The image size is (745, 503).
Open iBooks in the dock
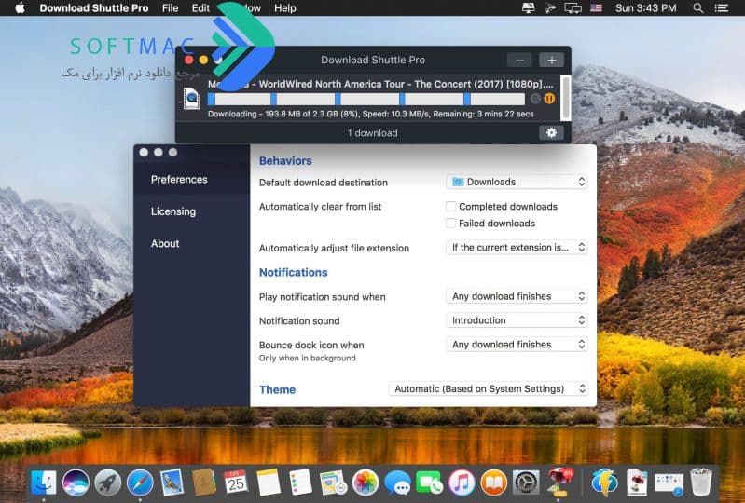tap(493, 483)
